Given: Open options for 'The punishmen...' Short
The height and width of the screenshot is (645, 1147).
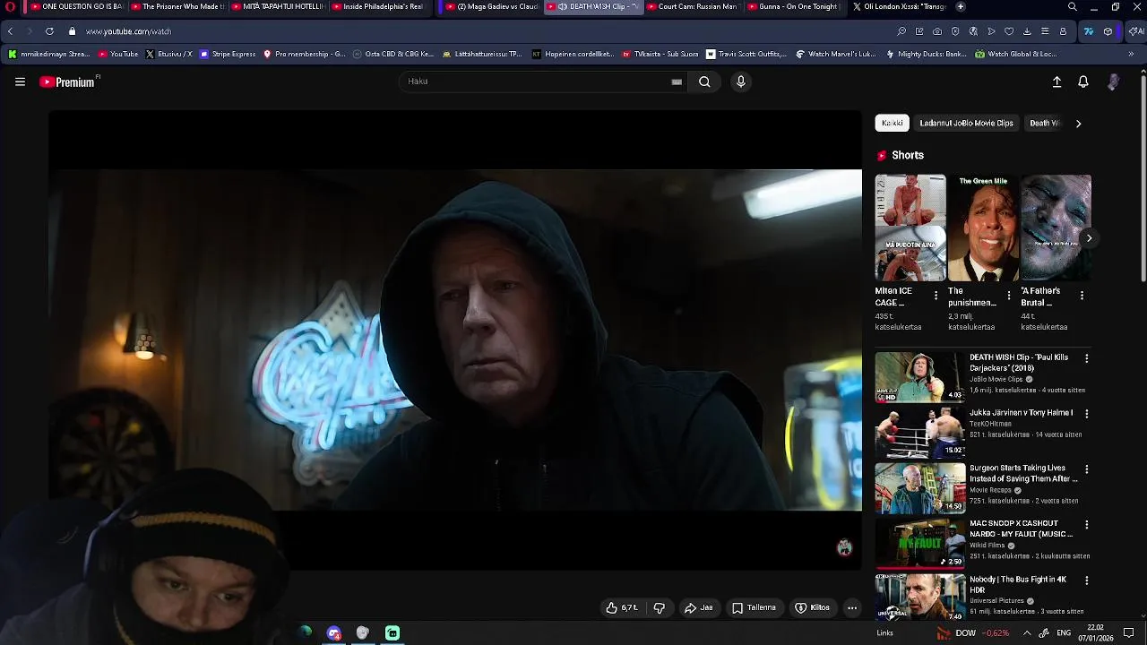Looking at the screenshot, I should click(x=1009, y=296).
